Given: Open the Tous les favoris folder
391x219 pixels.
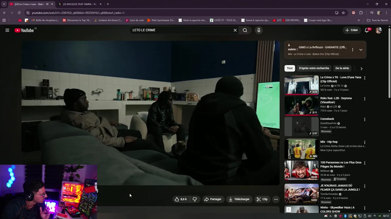Looking at the screenshot, I should pos(377,20).
